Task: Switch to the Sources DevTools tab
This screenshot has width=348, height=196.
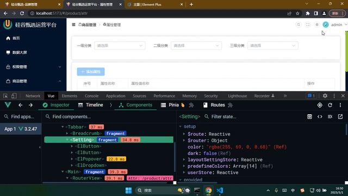Action: tap(139, 96)
